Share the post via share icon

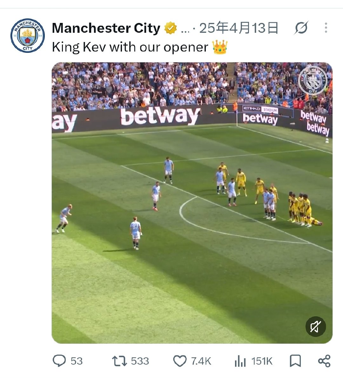(x=324, y=361)
